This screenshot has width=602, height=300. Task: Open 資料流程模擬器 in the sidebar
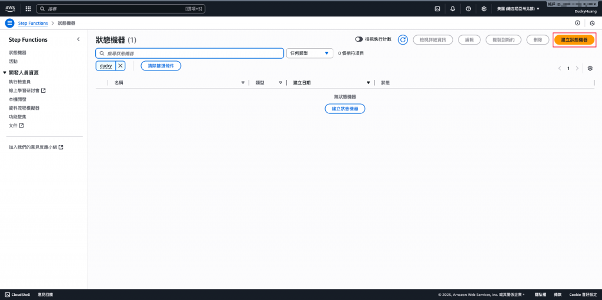click(x=24, y=108)
